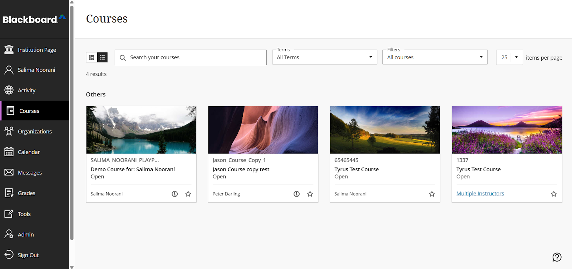
Task: Click Tools label in sidebar
Action: [x=24, y=214]
